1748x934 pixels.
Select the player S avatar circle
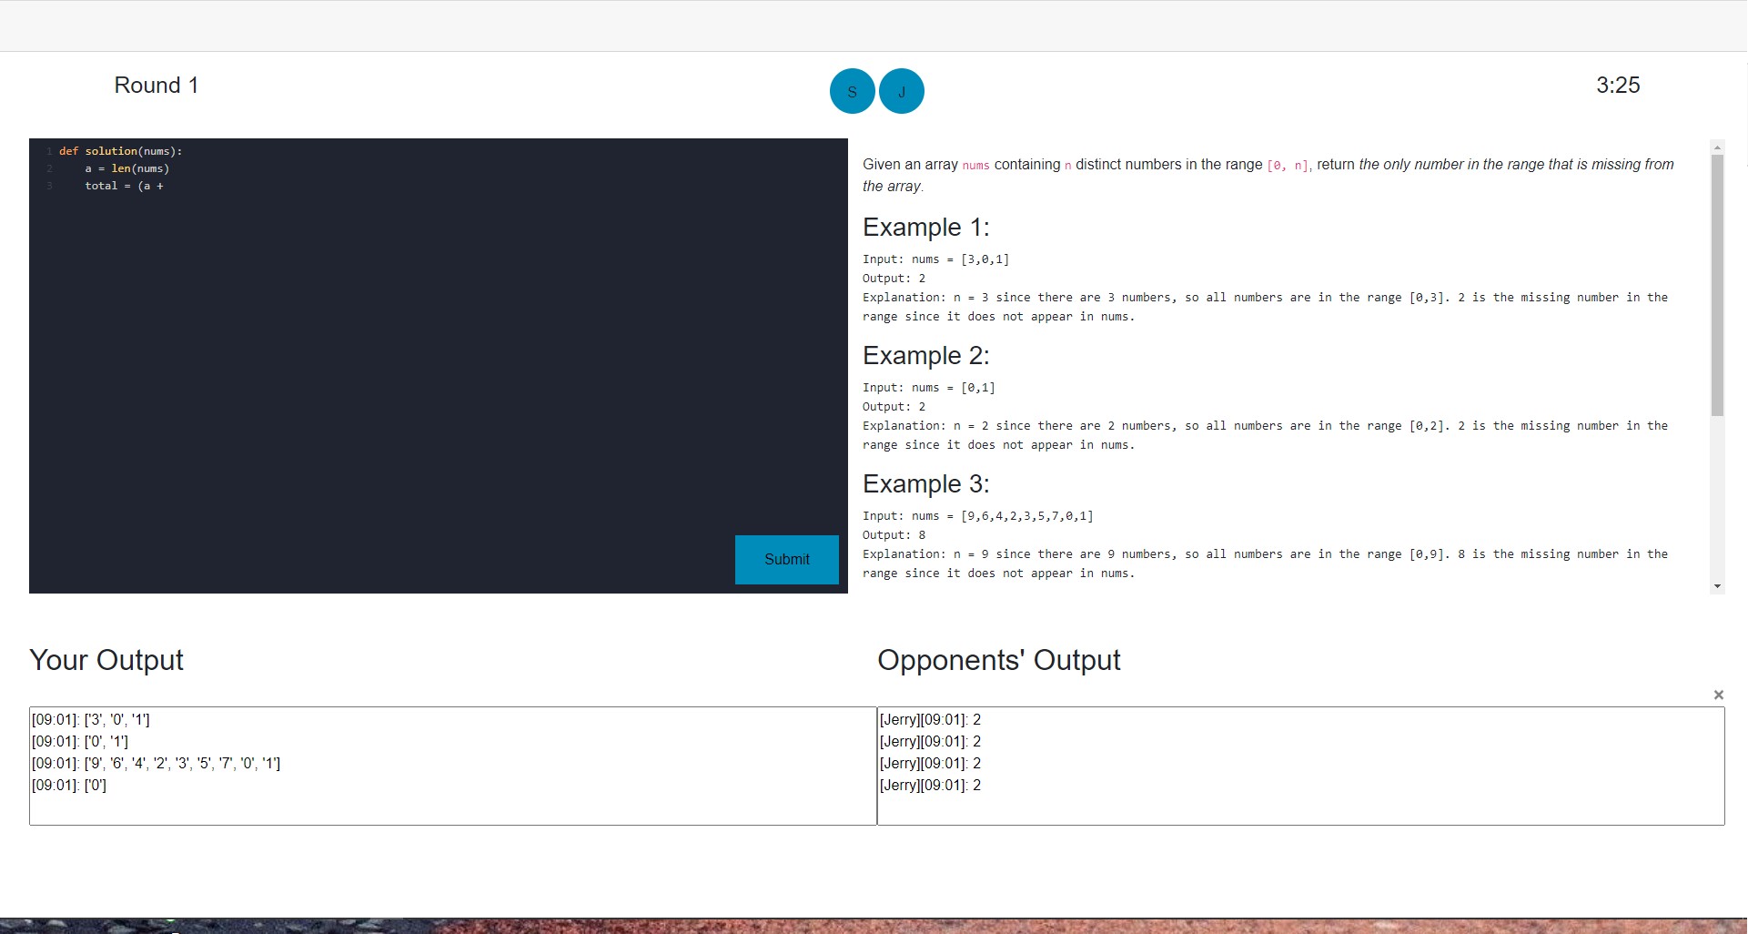(853, 91)
